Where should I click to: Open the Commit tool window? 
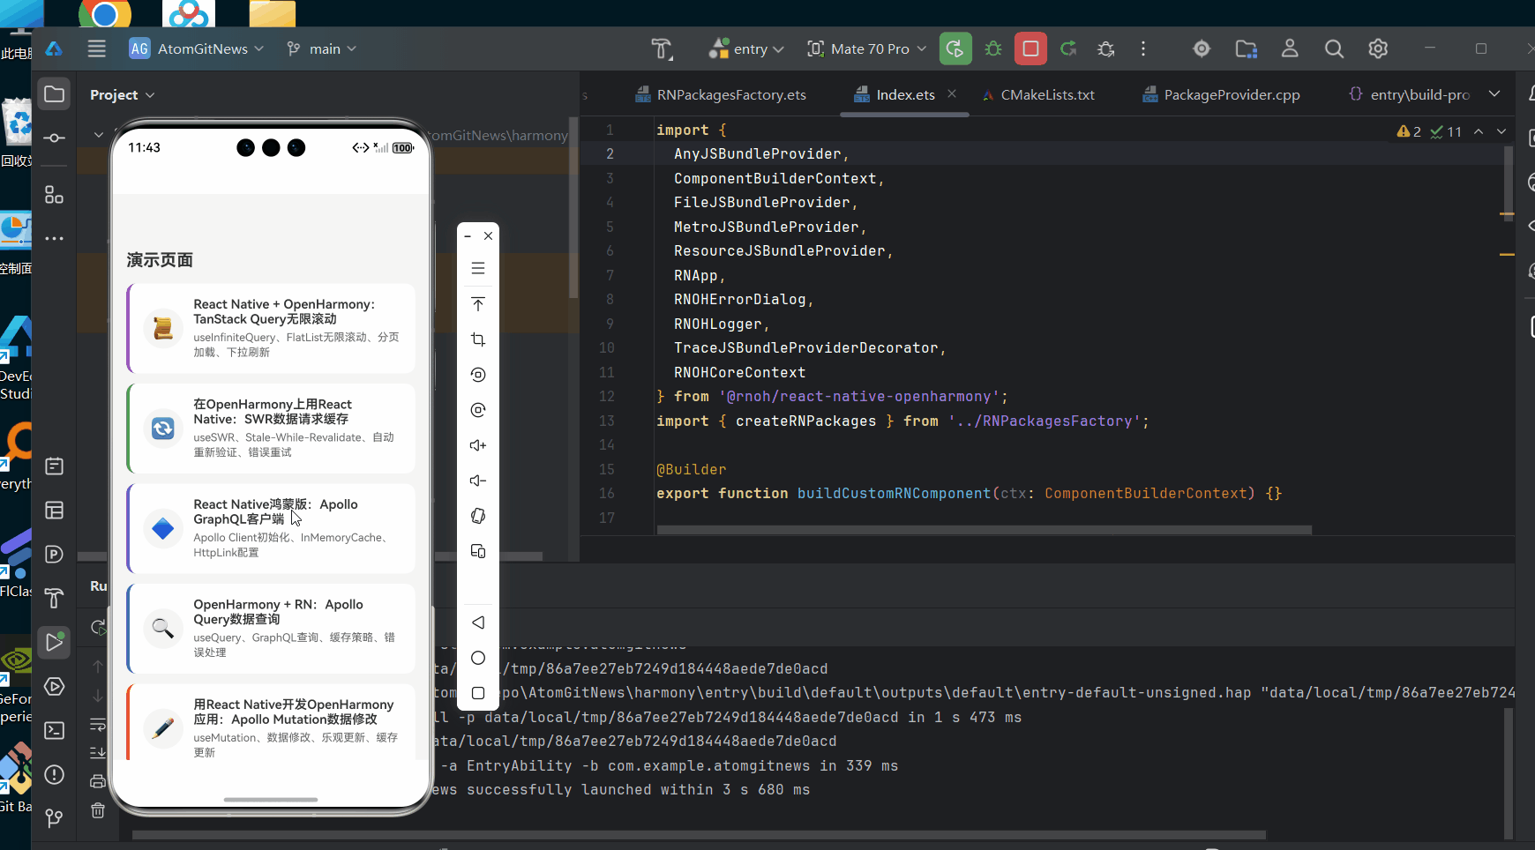click(54, 138)
